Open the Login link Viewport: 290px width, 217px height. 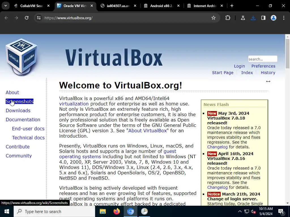pyautogui.click(x=239, y=66)
